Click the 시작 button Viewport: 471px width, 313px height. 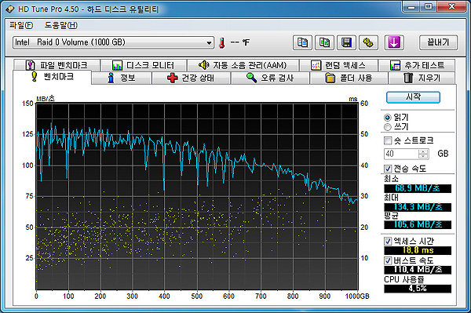click(413, 97)
